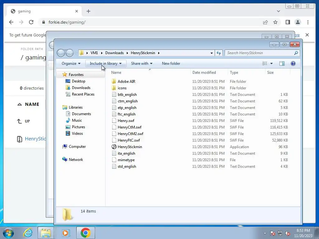319x239 pixels.
Task: Select Downloads in Favorites
Action: (x=81, y=87)
